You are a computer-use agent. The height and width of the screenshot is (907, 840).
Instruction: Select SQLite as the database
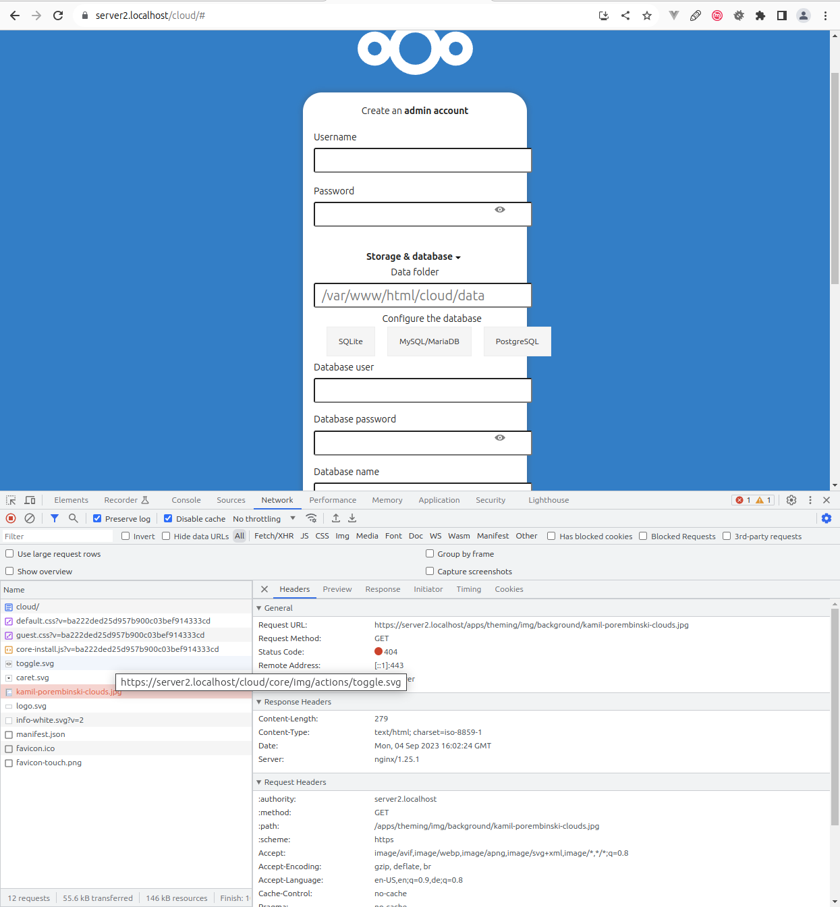click(x=350, y=341)
